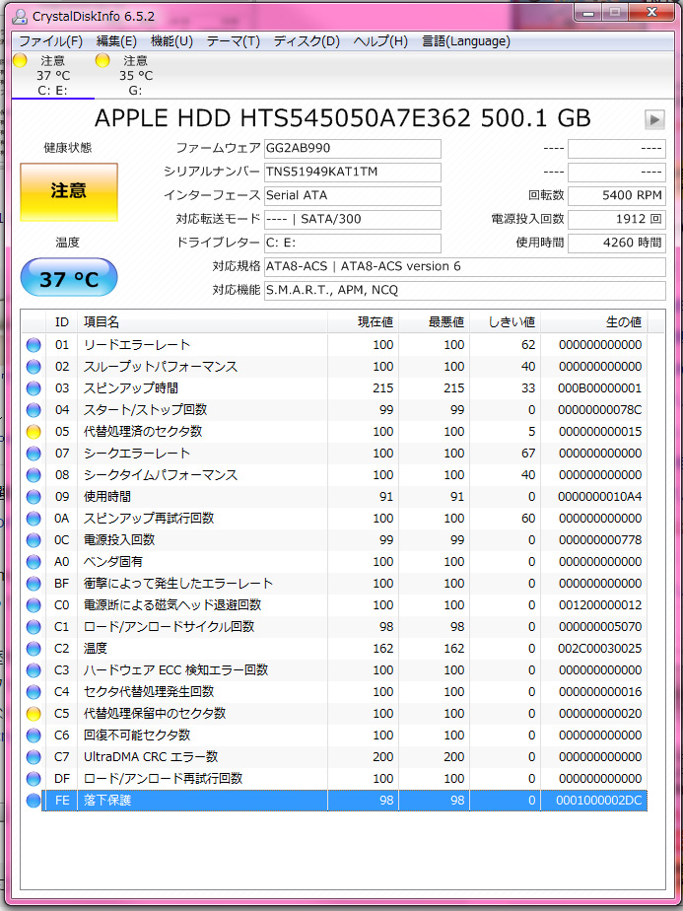Select raw value 0000000010A4

point(600,497)
